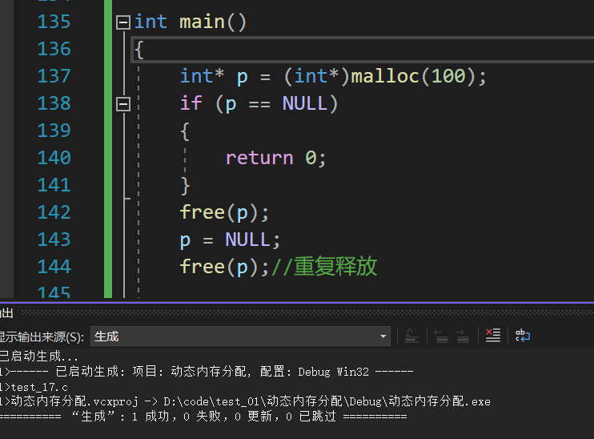594x439 pixels.
Task: Click the closing brace on line 141
Action: click(x=185, y=186)
